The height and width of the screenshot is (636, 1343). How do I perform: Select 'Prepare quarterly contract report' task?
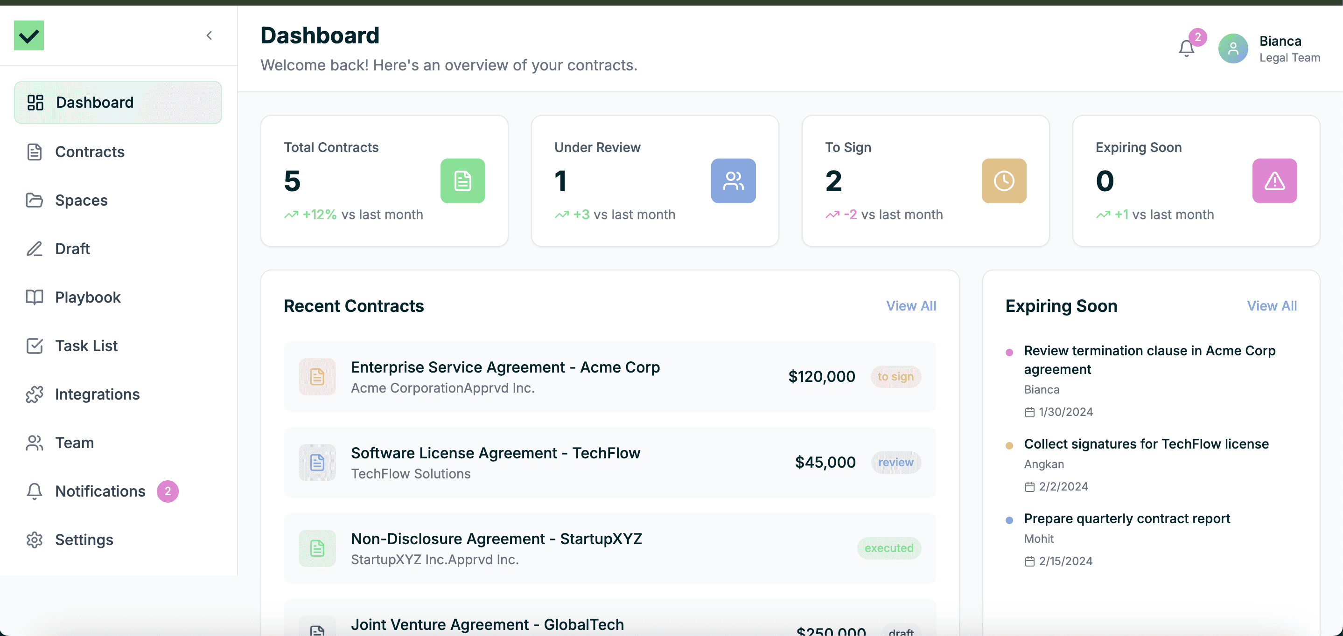[1126, 518]
